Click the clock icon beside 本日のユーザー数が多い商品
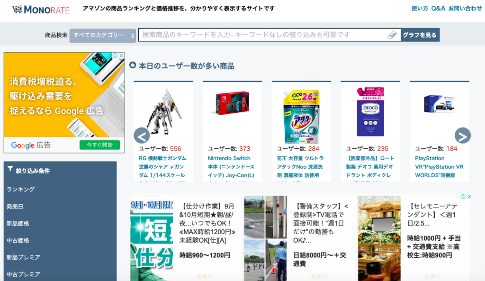 (x=133, y=65)
